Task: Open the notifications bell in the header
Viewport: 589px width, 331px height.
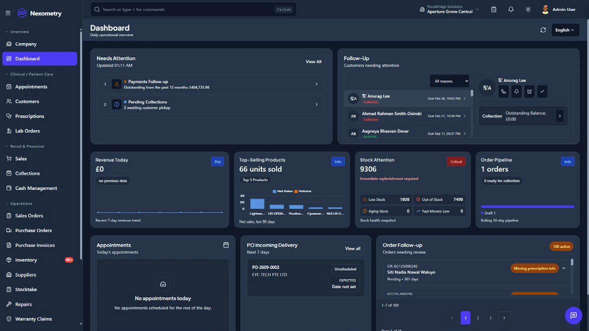Action: tap(511, 9)
